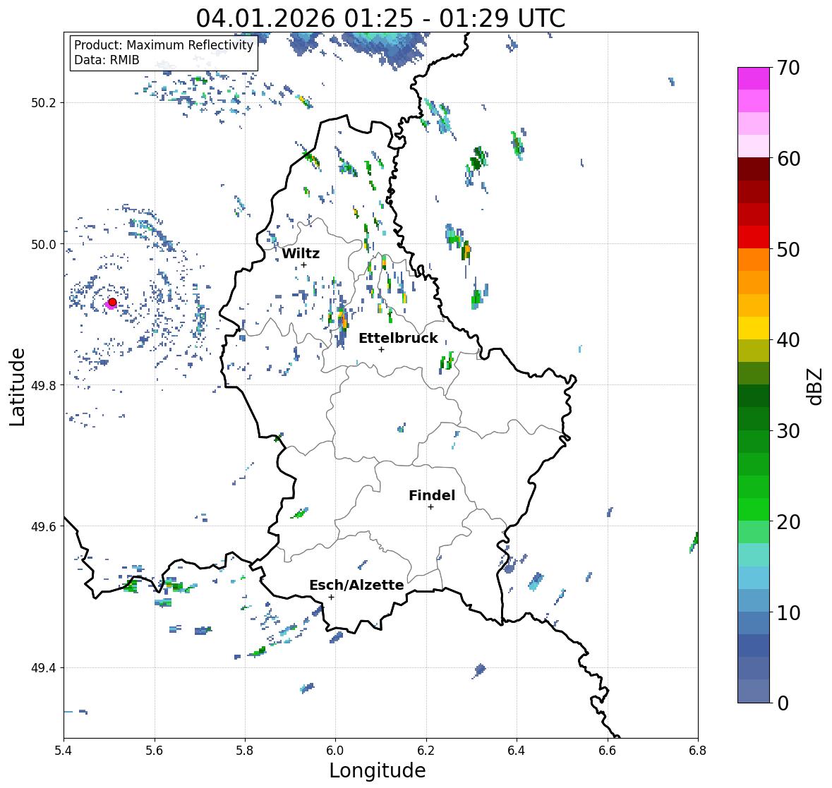This screenshot has width=832, height=788.
Task: Click the timestamp title 04.01.2026 01:25 - 01:29 UTC
Action: pos(380,18)
